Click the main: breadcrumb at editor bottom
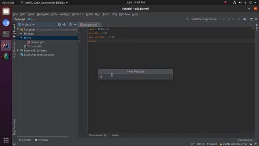259x146 pixels. pyautogui.click(x=116, y=135)
